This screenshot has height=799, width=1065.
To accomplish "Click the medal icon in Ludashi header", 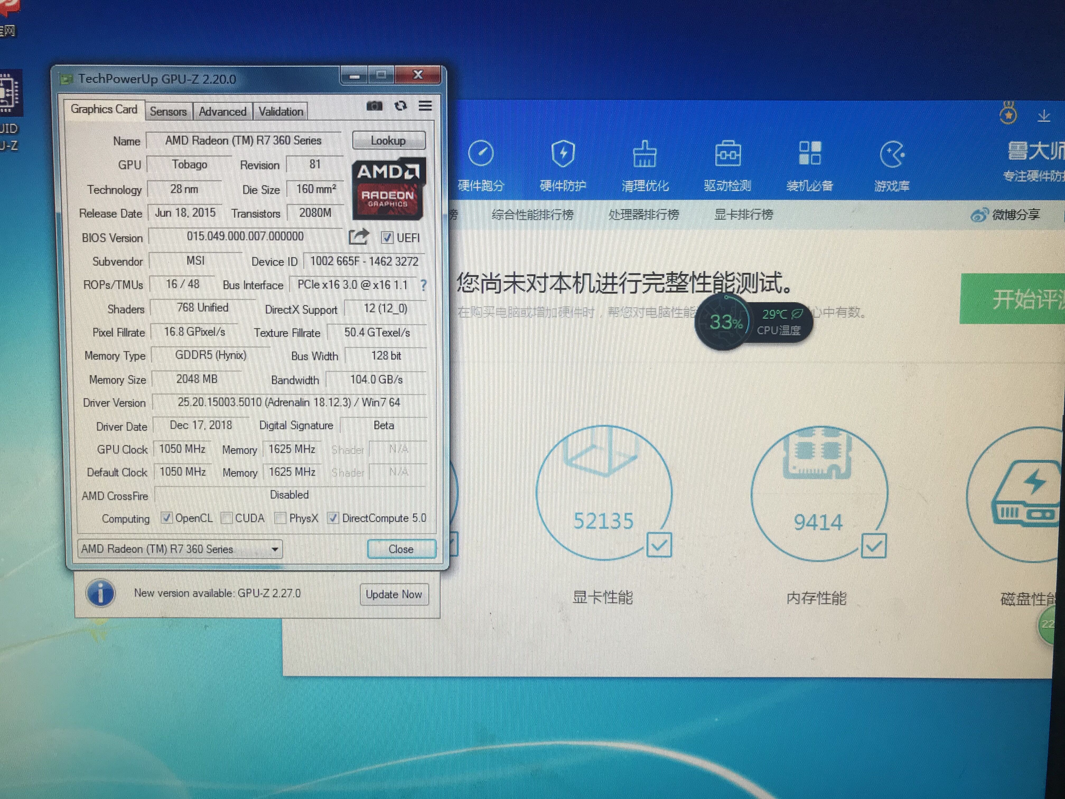I will pyautogui.click(x=1008, y=114).
